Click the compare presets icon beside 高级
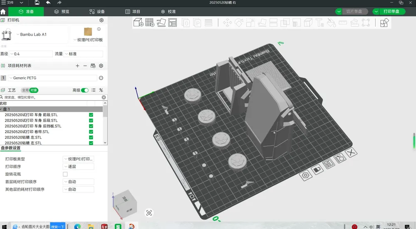Screen dimensions: 416x229 [101, 90]
